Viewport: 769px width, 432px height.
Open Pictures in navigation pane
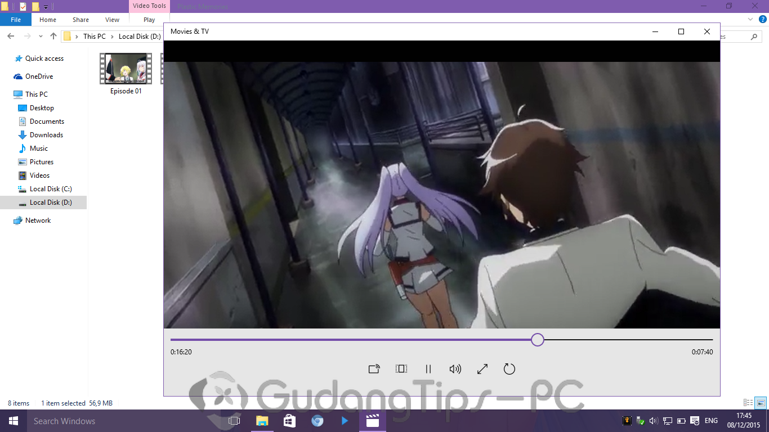(x=42, y=162)
